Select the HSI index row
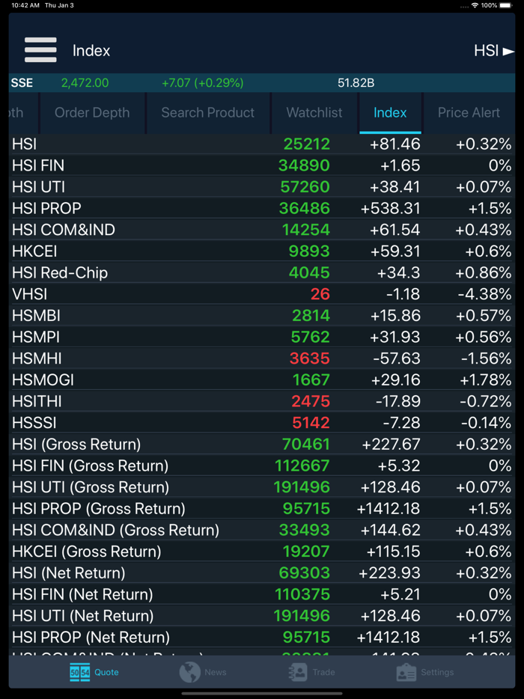The width and height of the screenshot is (524, 699). click(x=262, y=144)
